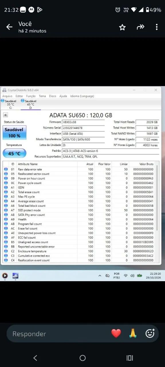Click the media player taskbar icon

5,276
